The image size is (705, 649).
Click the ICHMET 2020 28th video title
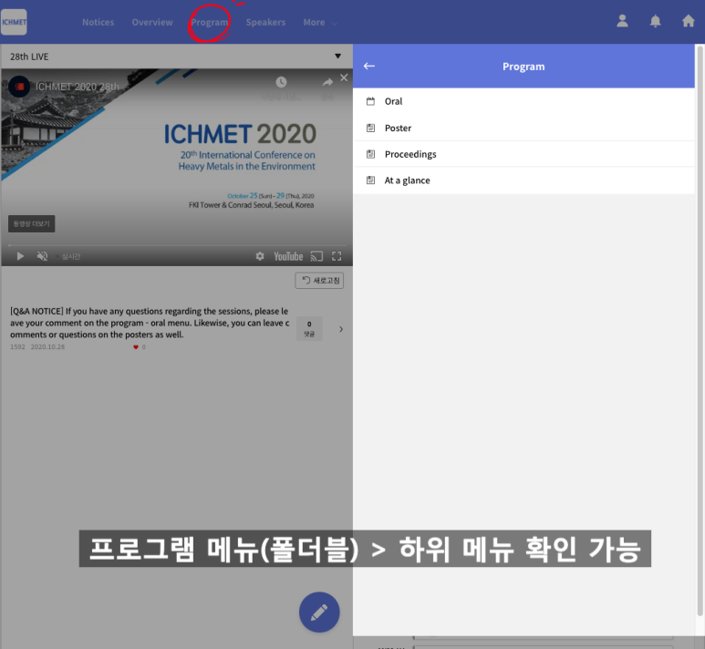tap(78, 87)
